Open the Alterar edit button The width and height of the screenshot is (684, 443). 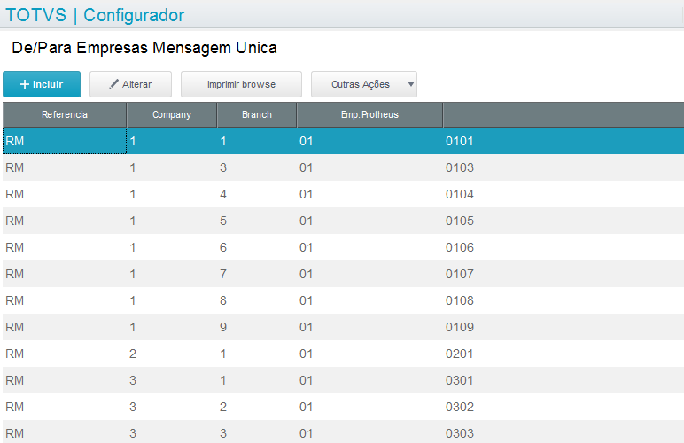130,84
